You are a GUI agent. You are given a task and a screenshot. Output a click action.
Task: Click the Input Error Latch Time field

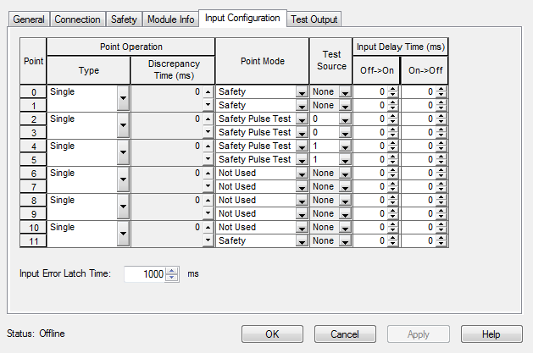144,274
